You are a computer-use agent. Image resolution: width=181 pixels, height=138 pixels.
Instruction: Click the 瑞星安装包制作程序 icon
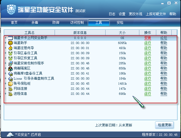[x=10, y=63]
